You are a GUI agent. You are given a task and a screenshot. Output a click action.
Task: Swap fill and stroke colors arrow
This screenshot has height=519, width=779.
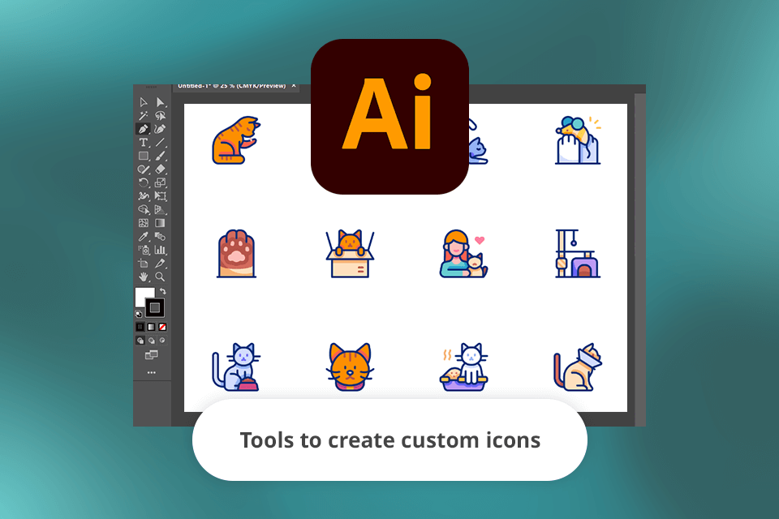pos(163,292)
